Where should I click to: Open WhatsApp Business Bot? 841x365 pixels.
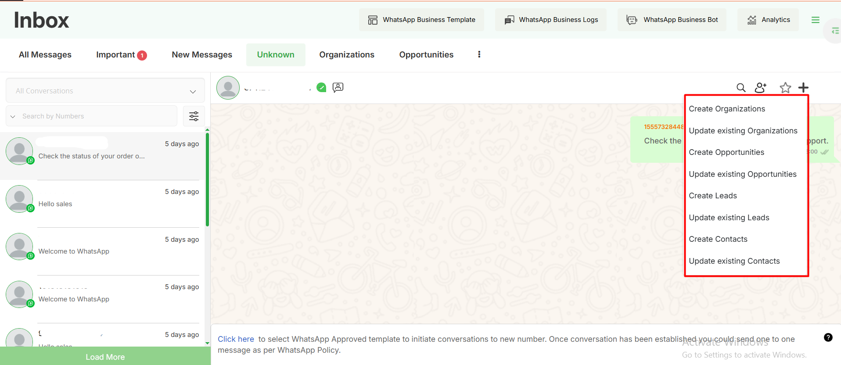coord(672,20)
